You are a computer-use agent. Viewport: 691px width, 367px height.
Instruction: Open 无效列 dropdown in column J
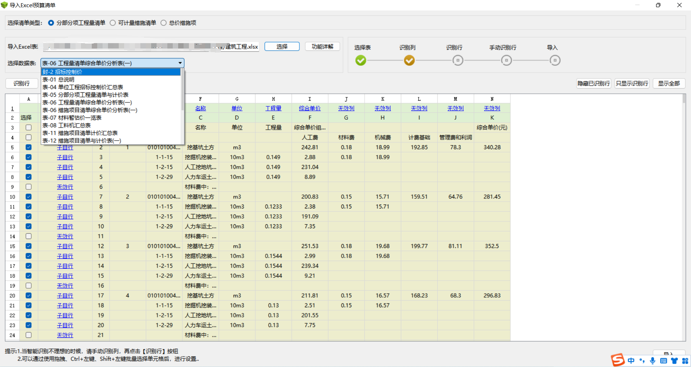pyautogui.click(x=346, y=108)
